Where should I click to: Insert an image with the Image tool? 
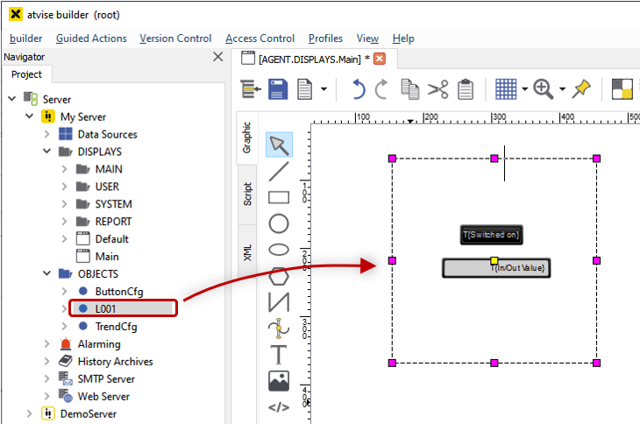(x=279, y=381)
